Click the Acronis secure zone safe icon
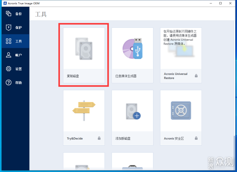This screenshot has width=237, height=172. (181, 111)
